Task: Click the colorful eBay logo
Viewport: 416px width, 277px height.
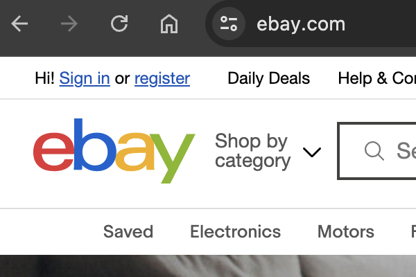Action: pyautogui.click(x=114, y=150)
